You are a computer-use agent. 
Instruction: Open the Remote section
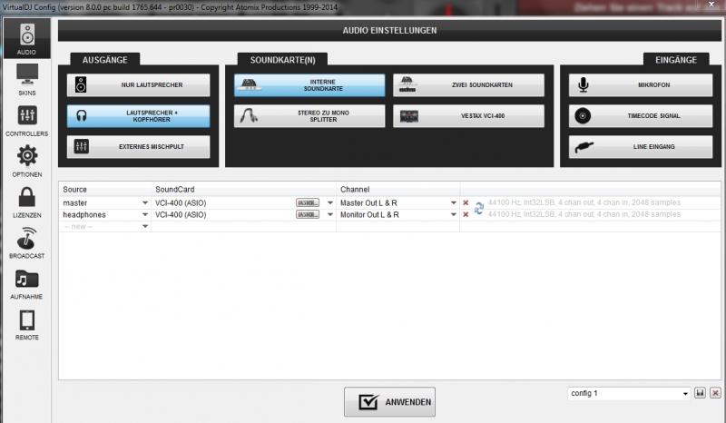pyautogui.click(x=27, y=324)
